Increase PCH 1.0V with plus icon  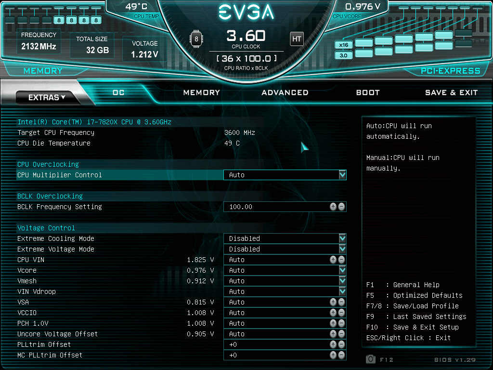(333, 323)
